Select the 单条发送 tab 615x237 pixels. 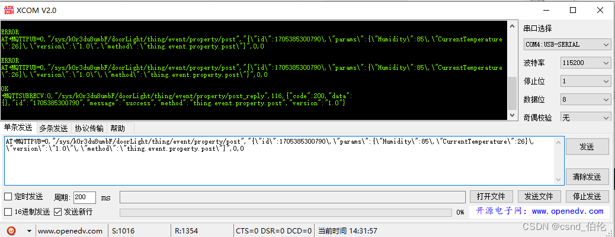click(x=18, y=127)
